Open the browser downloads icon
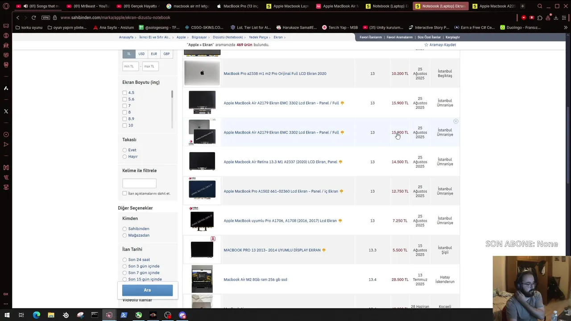Viewport: 571px width, 321px height. click(x=556, y=17)
